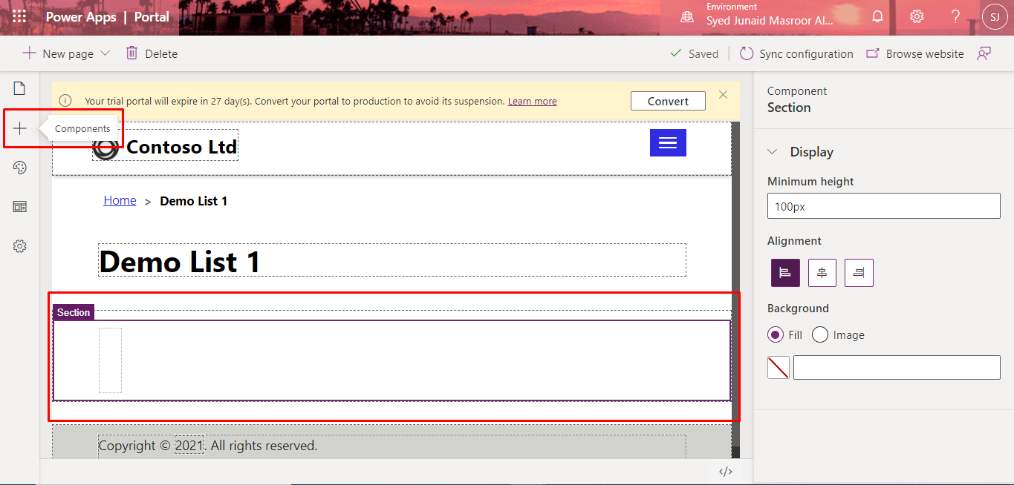Select the Pages icon in the sidebar
The height and width of the screenshot is (485, 1014).
[19, 88]
